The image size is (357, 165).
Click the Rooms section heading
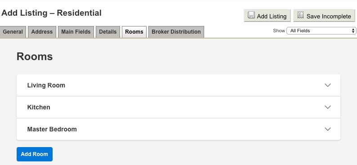click(x=35, y=56)
